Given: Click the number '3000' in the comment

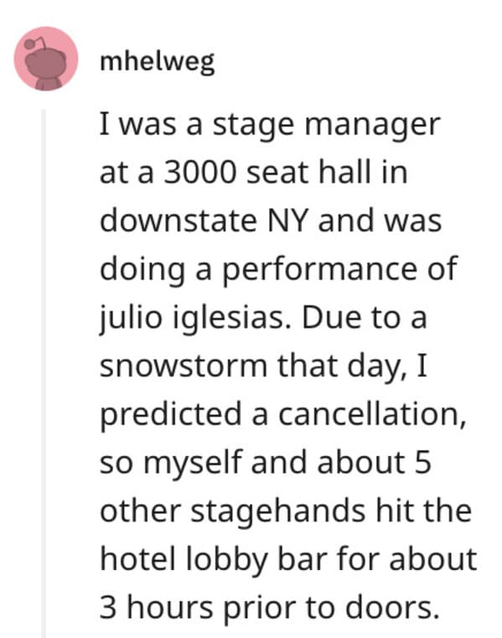Looking at the screenshot, I should (199, 172).
